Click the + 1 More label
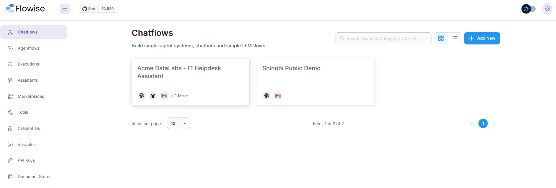This screenshot has height=188, width=556. (x=179, y=96)
